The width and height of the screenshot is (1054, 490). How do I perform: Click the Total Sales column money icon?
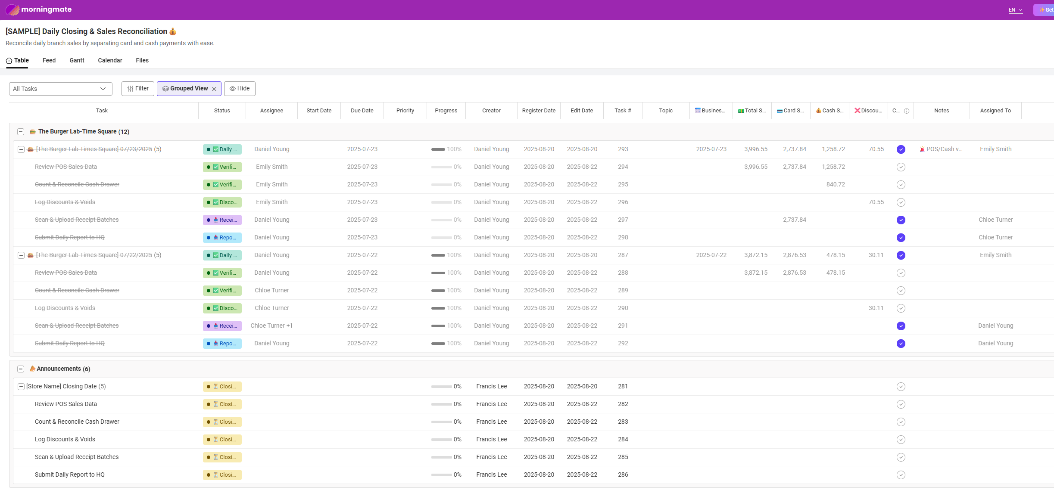coord(741,111)
